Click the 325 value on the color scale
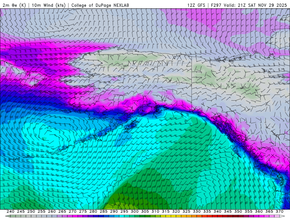This screenshot has height=218, width=290. pyautogui.click(x=186, y=211)
